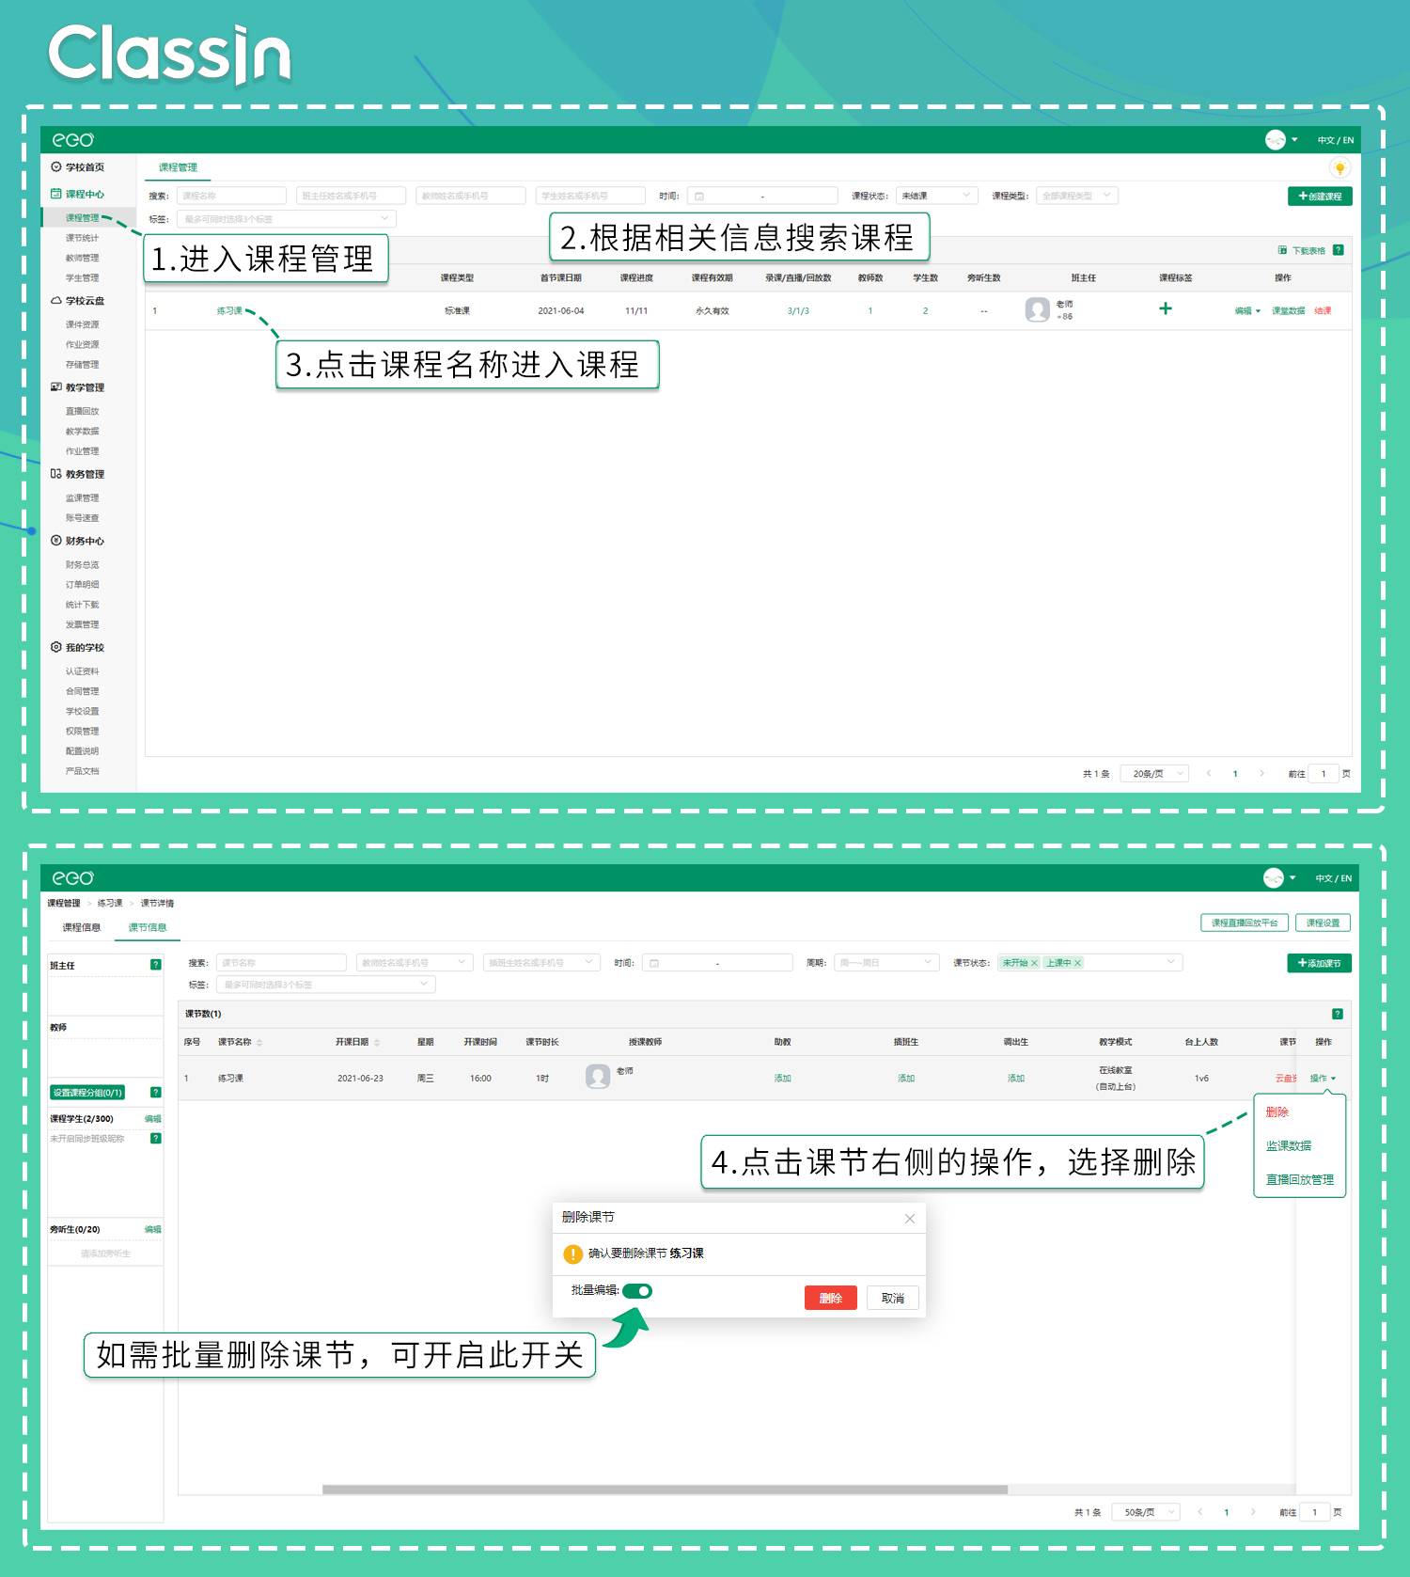Click 授课教师 avatar in lesson row
1410x1577 pixels.
click(598, 1077)
